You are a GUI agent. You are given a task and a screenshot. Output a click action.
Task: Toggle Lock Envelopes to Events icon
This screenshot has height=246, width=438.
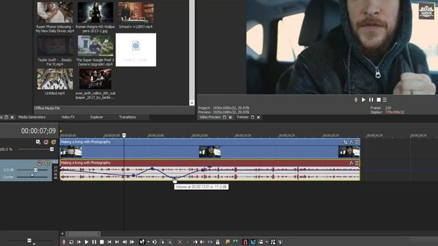point(273,242)
